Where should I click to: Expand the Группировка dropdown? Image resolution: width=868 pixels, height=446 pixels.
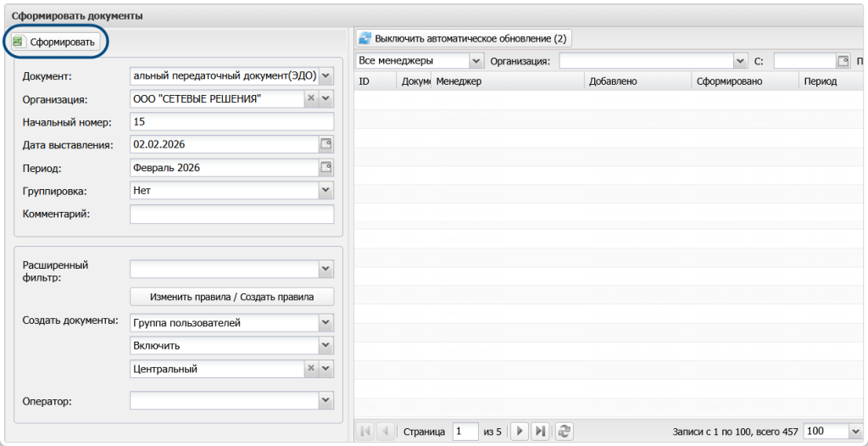point(326,191)
